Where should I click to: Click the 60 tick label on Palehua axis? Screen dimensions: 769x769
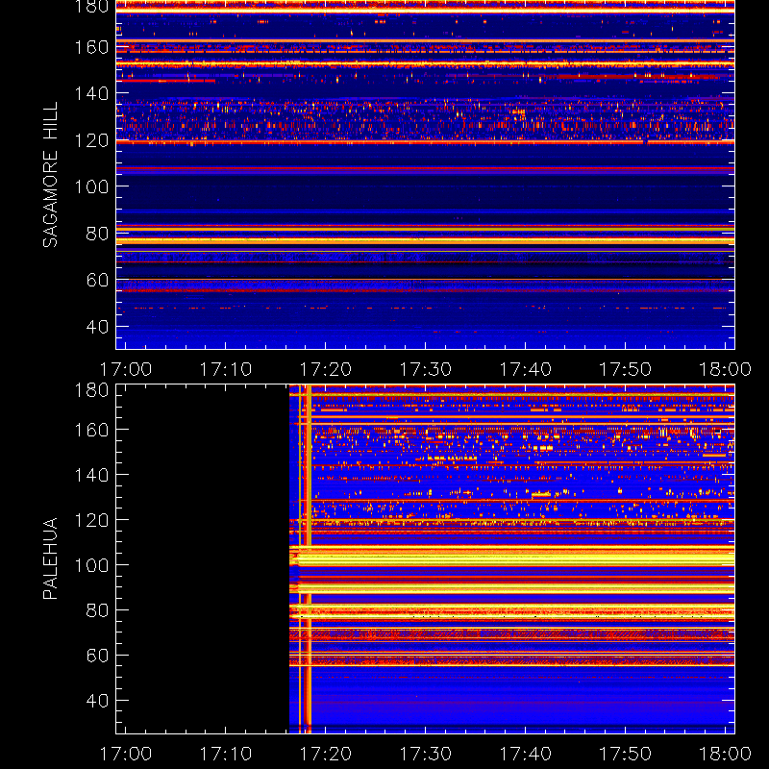click(x=97, y=656)
